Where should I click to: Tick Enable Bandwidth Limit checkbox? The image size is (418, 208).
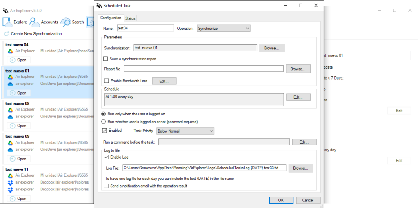coord(107,81)
